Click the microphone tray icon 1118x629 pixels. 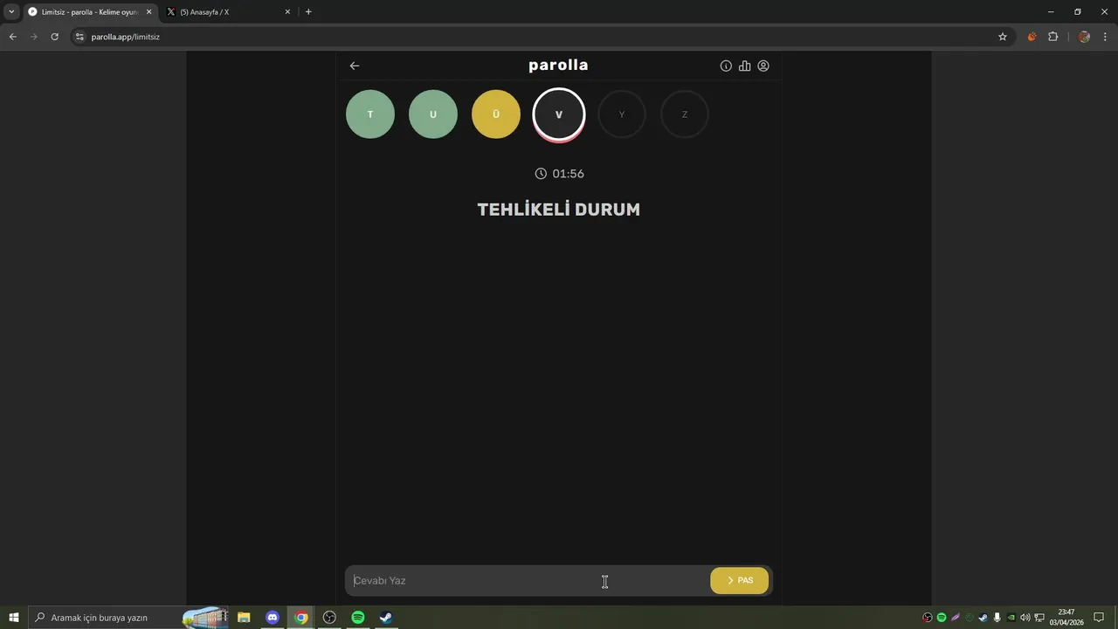(x=997, y=618)
